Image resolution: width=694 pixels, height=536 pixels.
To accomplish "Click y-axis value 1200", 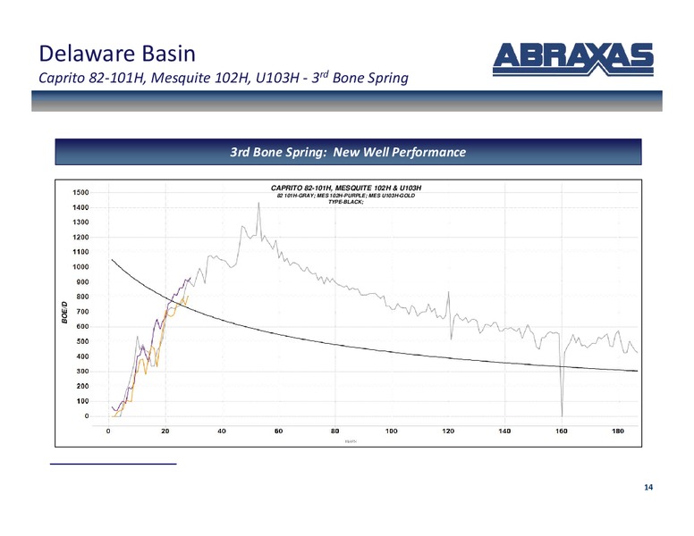I will [80, 238].
